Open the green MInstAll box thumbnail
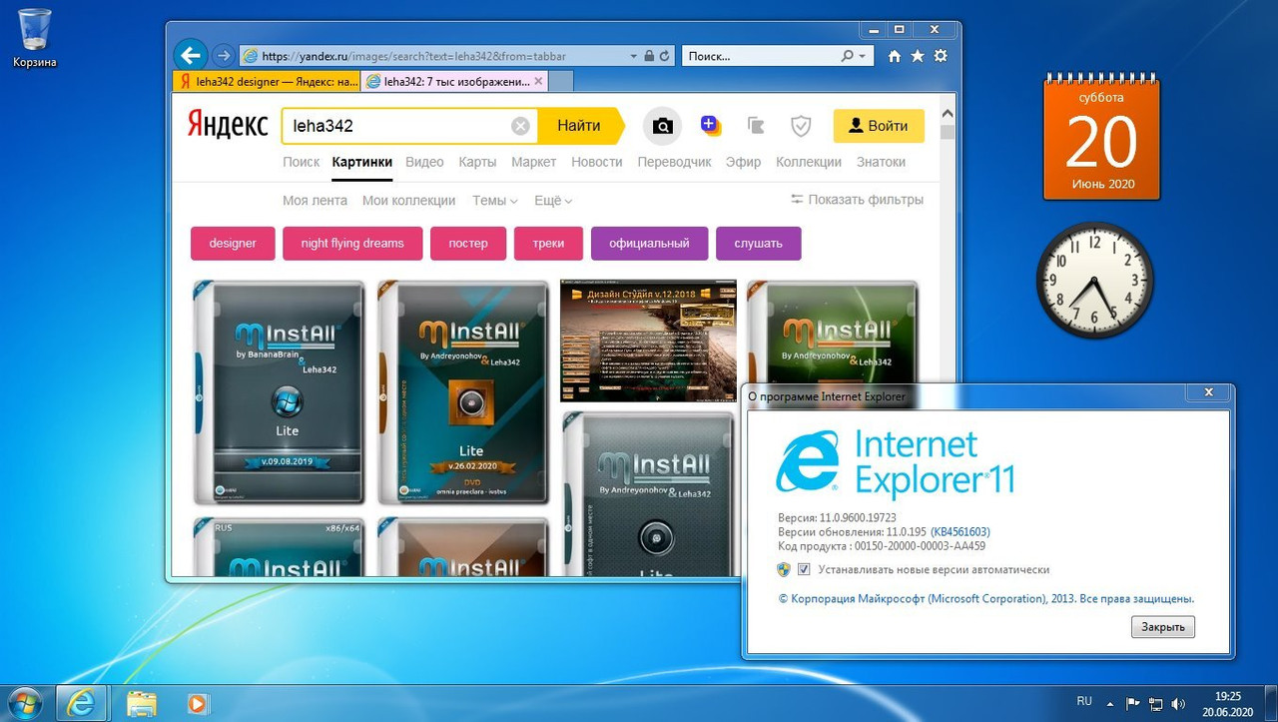Screen dimensions: 1278x722 click(831, 330)
